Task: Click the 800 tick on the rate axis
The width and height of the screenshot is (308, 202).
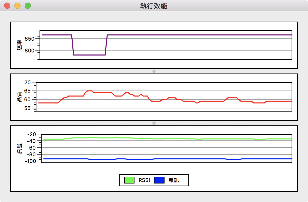Action: click(x=30, y=50)
